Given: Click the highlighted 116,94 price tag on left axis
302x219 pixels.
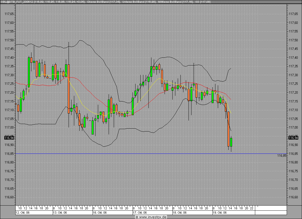Looking at the screenshot, I should tap(9, 138).
